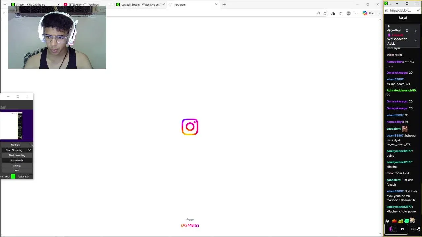Viewport: 422px width, 237px height.
Task: Maximize the OBS window
Action: (18, 96)
